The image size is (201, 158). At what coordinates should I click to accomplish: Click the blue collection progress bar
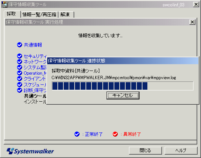click(x=123, y=86)
